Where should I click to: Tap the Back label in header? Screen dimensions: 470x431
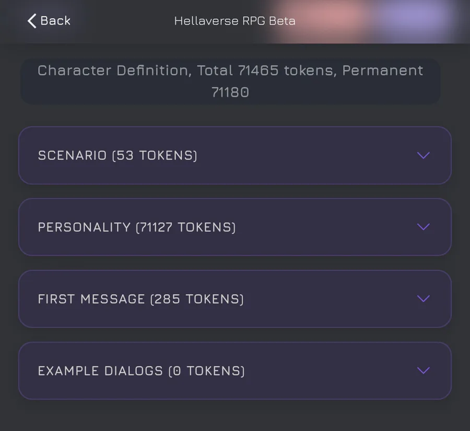click(55, 21)
